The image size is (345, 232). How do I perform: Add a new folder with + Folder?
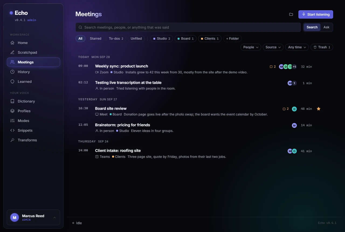click(x=232, y=39)
